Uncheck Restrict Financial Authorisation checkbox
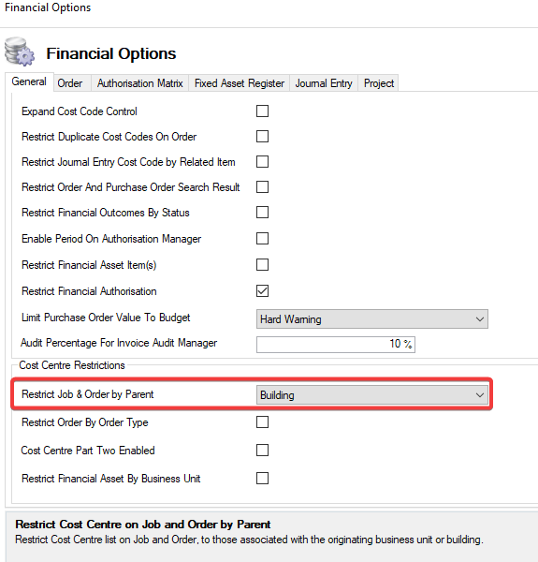This screenshot has width=538, height=562. pos(262,290)
